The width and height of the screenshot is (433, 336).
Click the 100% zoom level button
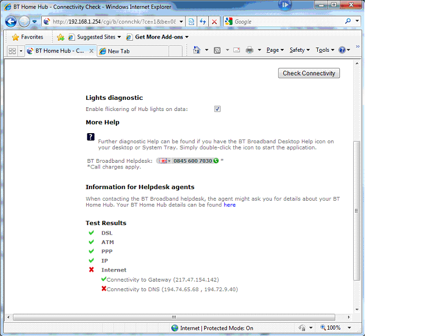(330, 328)
